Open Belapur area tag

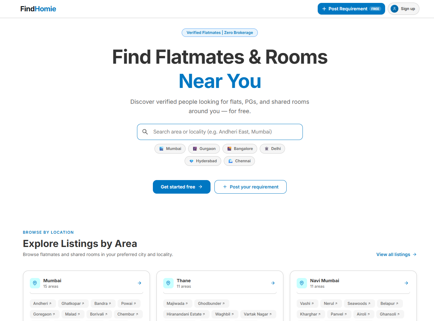click(x=390, y=304)
